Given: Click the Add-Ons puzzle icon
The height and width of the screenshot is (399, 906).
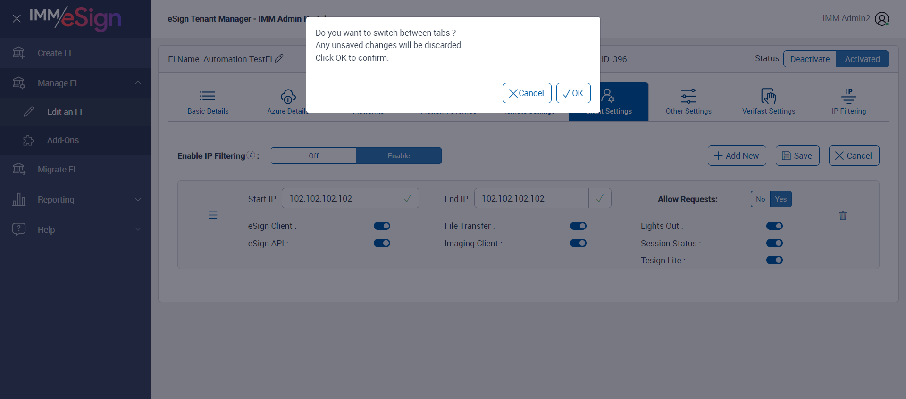Looking at the screenshot, I should click(28, 140).
